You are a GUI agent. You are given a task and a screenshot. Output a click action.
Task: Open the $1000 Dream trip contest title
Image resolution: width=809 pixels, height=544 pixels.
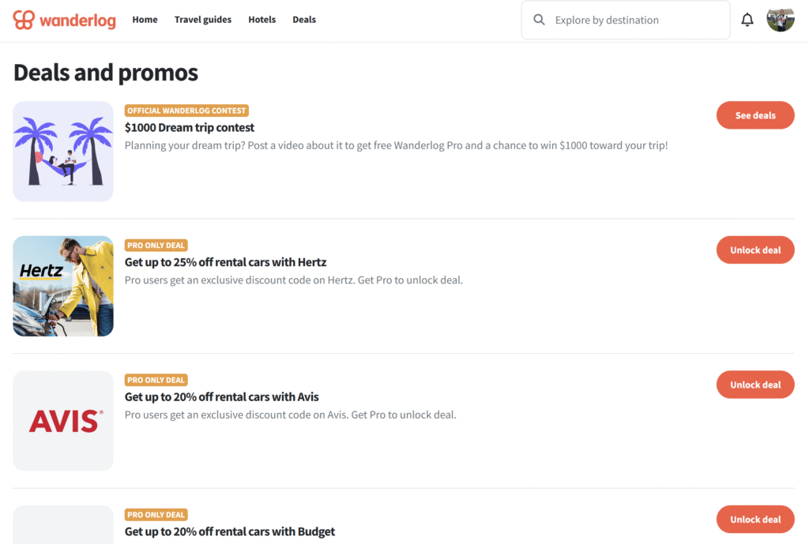190,127
